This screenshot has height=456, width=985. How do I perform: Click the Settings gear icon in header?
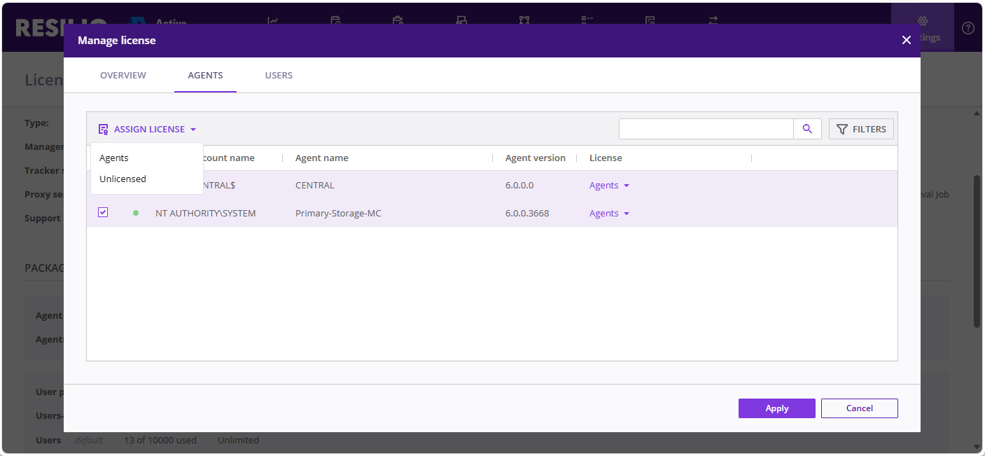point(922,21)
